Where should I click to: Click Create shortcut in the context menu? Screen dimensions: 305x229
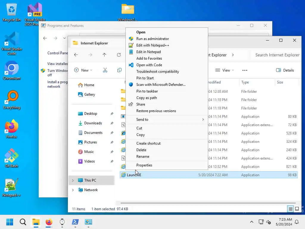167,143
